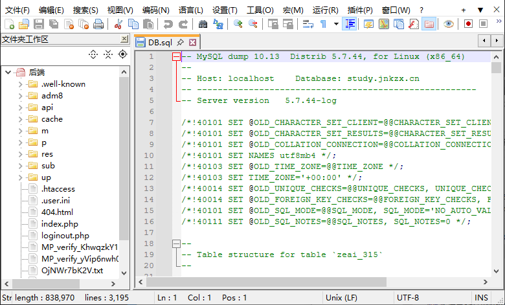This screenshot has width=505, height=305.
Task: Zoom in using the magnifier plus icon
Action: pos(238,24)
